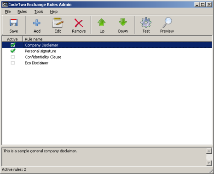Select the Eco Disclaimer rule row

click(107, 63)
